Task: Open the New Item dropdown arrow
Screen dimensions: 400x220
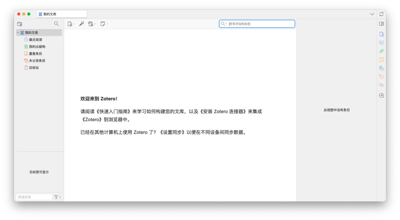Action: pos(74,24)
